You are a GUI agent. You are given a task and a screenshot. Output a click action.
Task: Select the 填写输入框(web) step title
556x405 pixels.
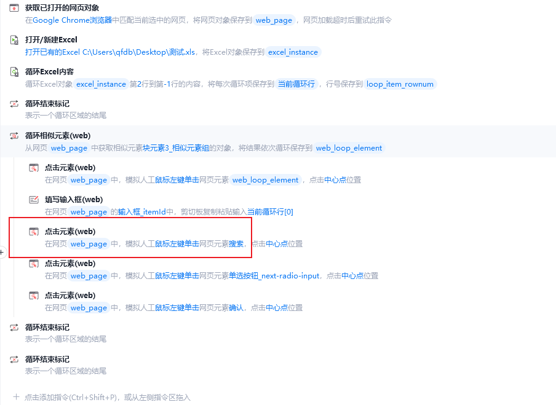(x=74, y=200)
